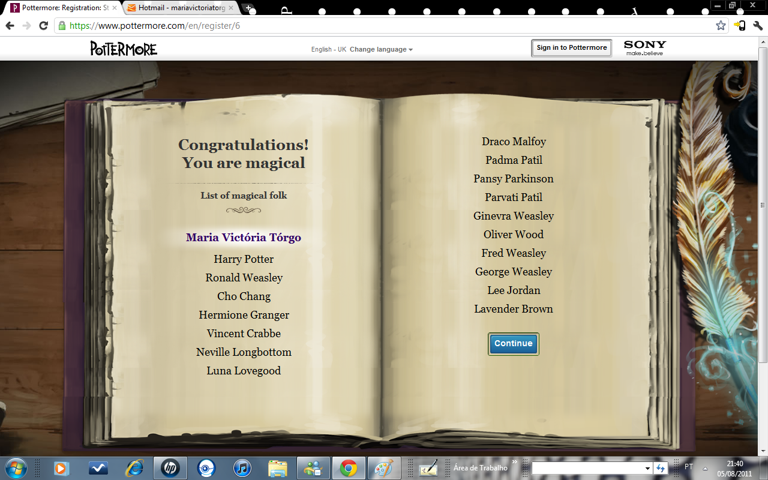768x480 pixels.
Task: Launch Windows Media Player from taskbar
Action: 61,468
